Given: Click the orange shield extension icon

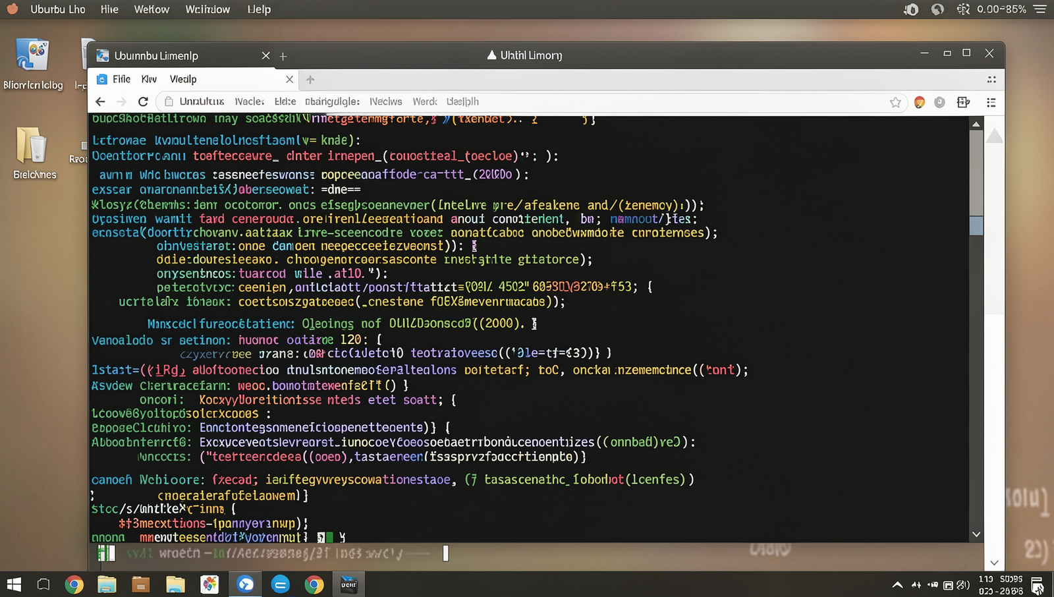Looking at the screenshot, I should (920, 102).
